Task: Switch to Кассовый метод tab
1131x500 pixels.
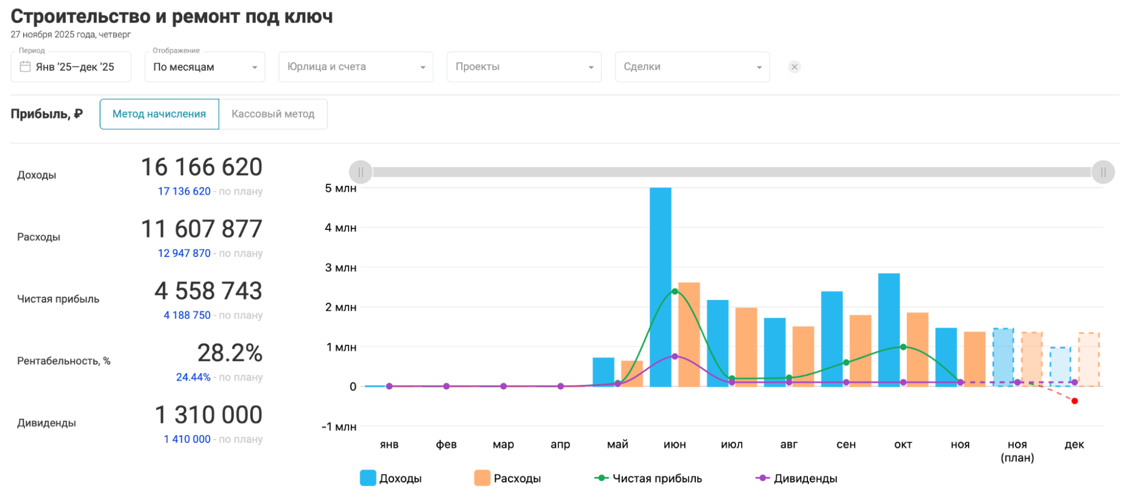Action: [x=273, y=114]
